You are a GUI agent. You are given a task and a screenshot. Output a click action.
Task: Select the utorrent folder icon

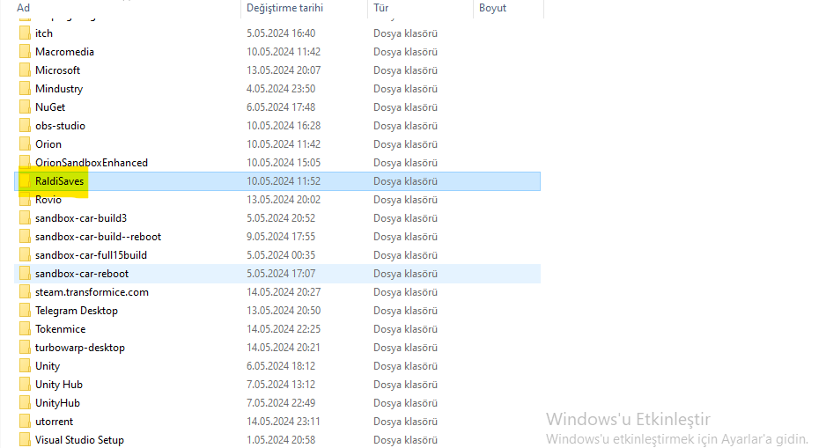click(25, 421)
